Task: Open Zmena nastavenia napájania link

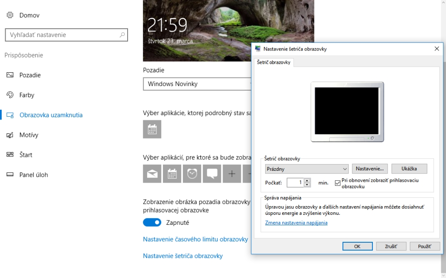Action: point(296,223)
